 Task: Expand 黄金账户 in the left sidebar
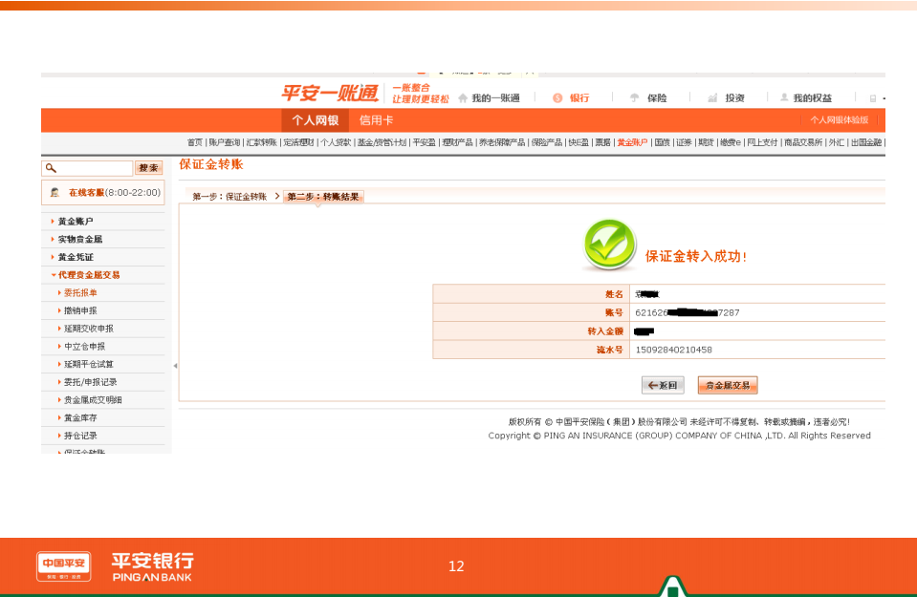click(76, 222)
